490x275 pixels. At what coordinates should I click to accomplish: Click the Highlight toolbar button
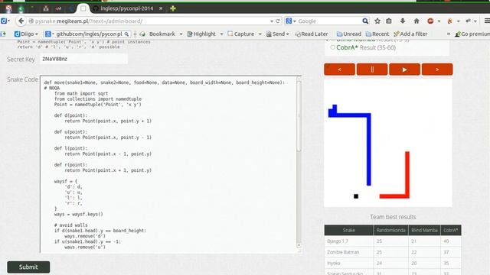pyautogui.click(x=201, y=34)
